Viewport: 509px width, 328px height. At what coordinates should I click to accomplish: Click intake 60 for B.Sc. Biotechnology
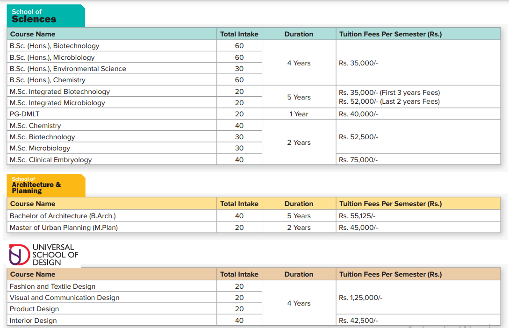(239, 46)
